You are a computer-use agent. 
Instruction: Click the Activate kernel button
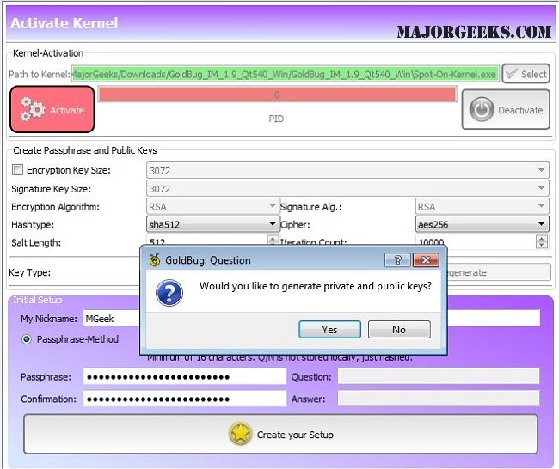52,109
